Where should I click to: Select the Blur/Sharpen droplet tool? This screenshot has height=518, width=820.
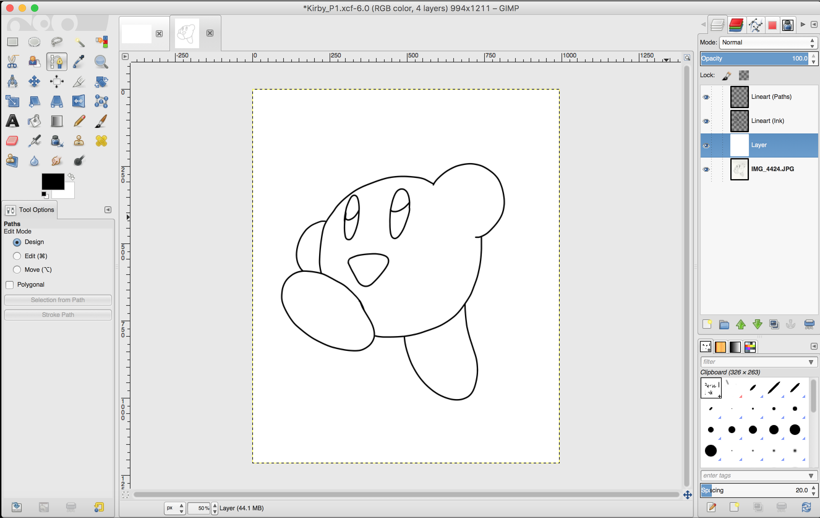click(x=34, y=160)
